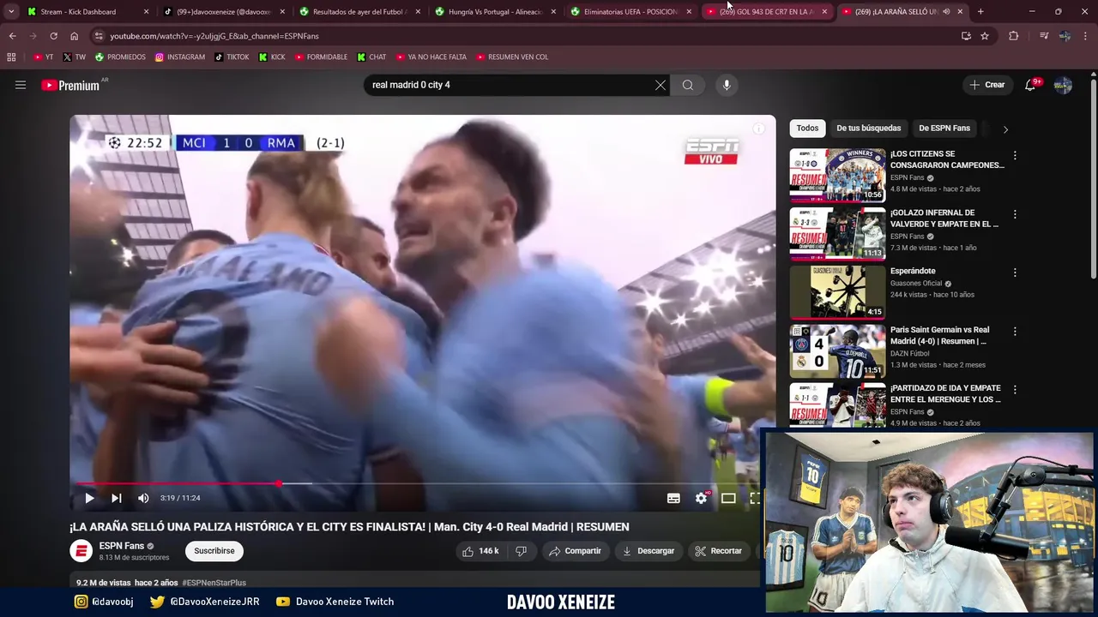Screen dimensions: 1098x617
Task: Open the RESUMEN VEN COL bookmark
Action: click(x=512, y=57)
